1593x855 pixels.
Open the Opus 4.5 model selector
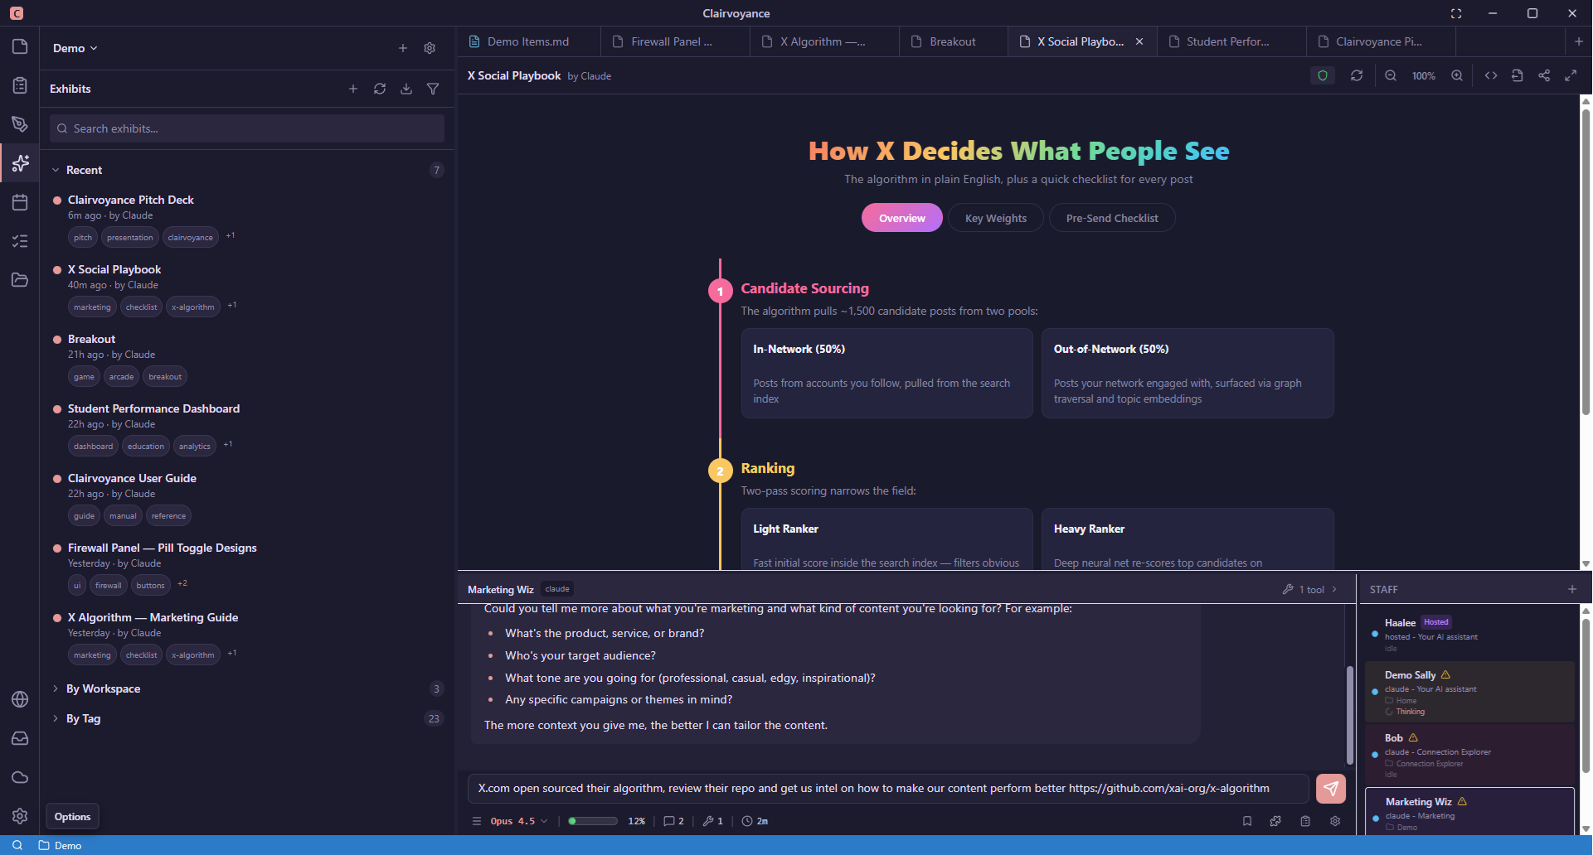click(518, 821)
